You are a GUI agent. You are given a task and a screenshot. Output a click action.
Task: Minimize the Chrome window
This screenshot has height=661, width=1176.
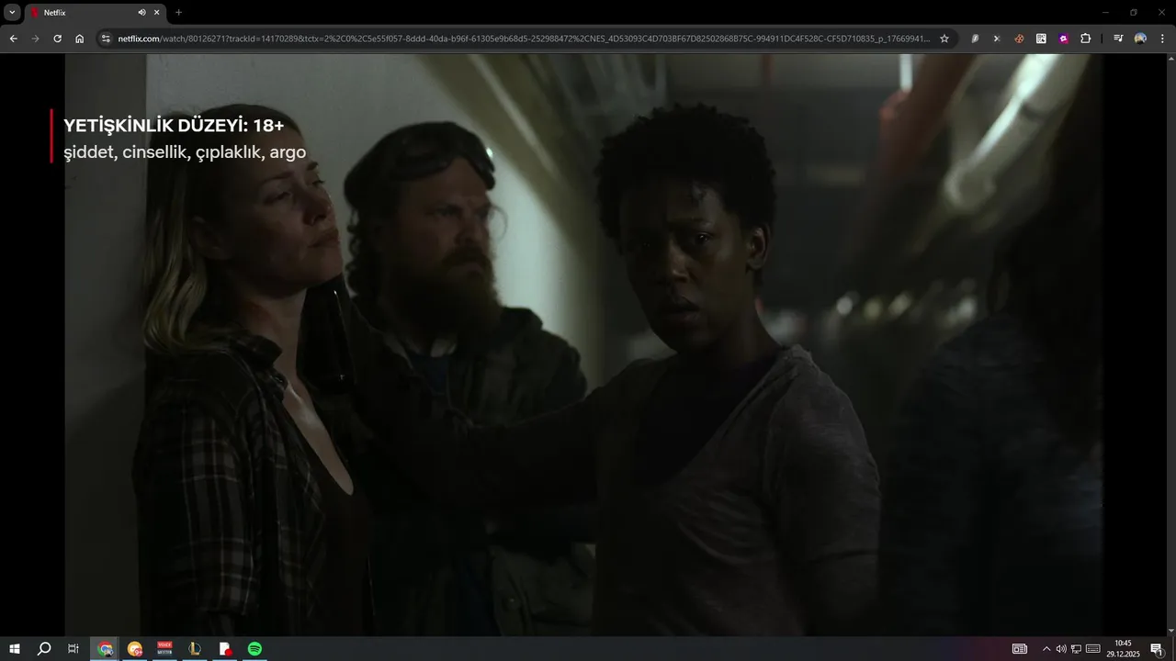pyautogui.click(x=1106, y=13)
